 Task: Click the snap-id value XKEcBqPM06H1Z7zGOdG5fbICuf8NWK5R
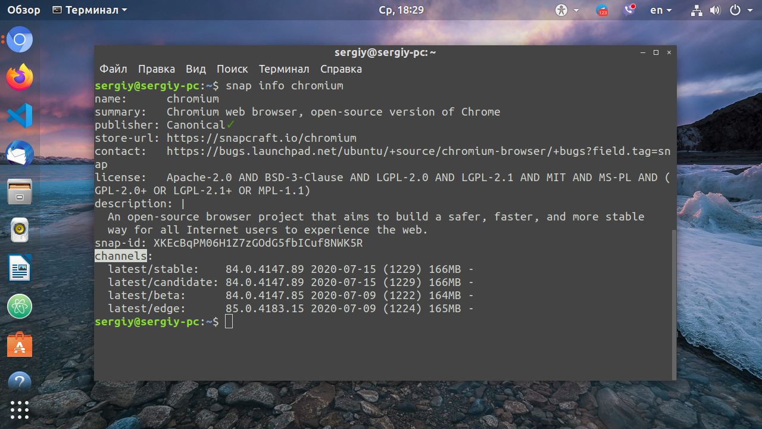tap(258, 243)
